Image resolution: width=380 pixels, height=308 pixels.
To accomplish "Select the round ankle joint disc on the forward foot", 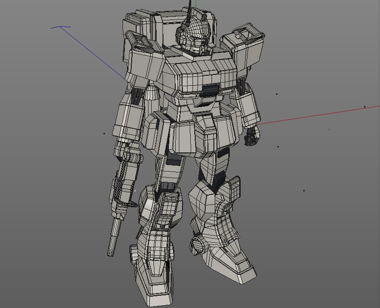I will tap(198, 245).
